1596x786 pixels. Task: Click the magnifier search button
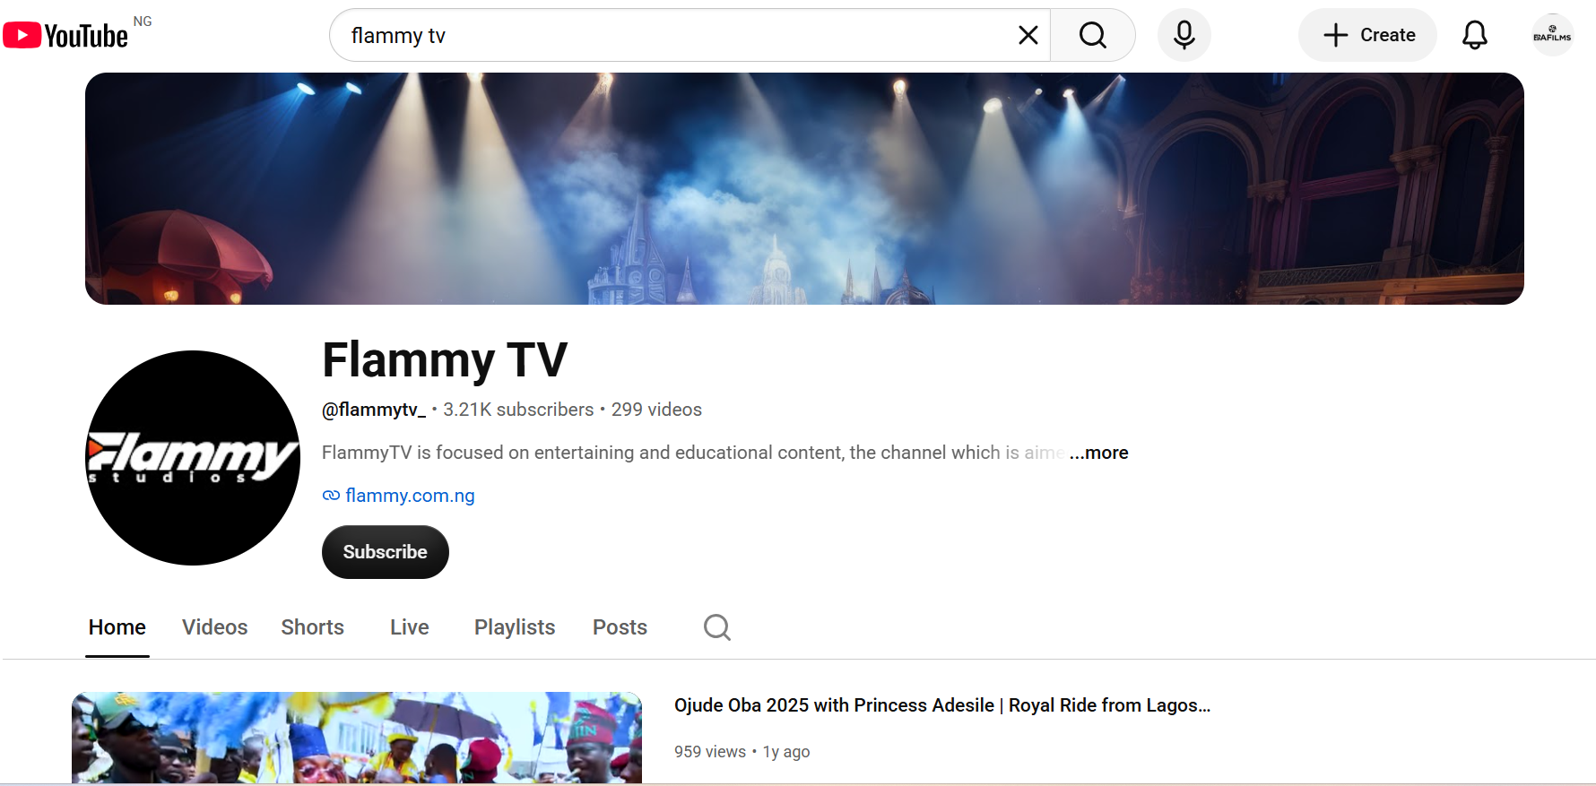click(x=1092, y=35)
